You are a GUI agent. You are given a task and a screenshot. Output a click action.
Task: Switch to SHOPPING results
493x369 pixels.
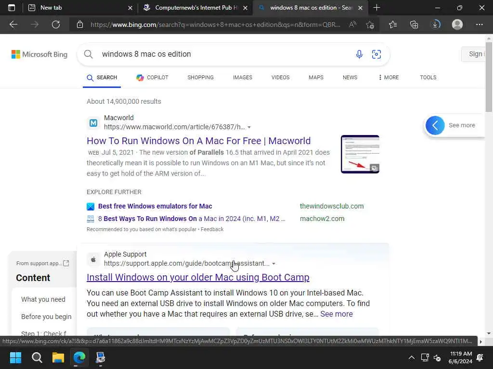(200, 77)
